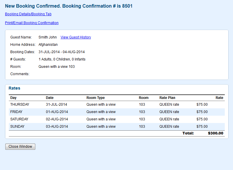
Task: Click the Rates section heading
Action: (14, 88)
